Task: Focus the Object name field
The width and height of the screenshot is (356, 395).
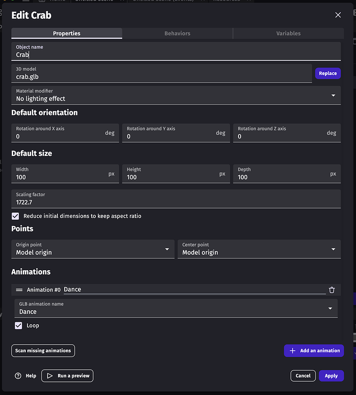Action: point(176,52)
